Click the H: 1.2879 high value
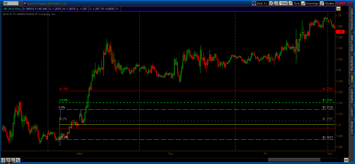355x164 pixels. click(x=69, y=9)
